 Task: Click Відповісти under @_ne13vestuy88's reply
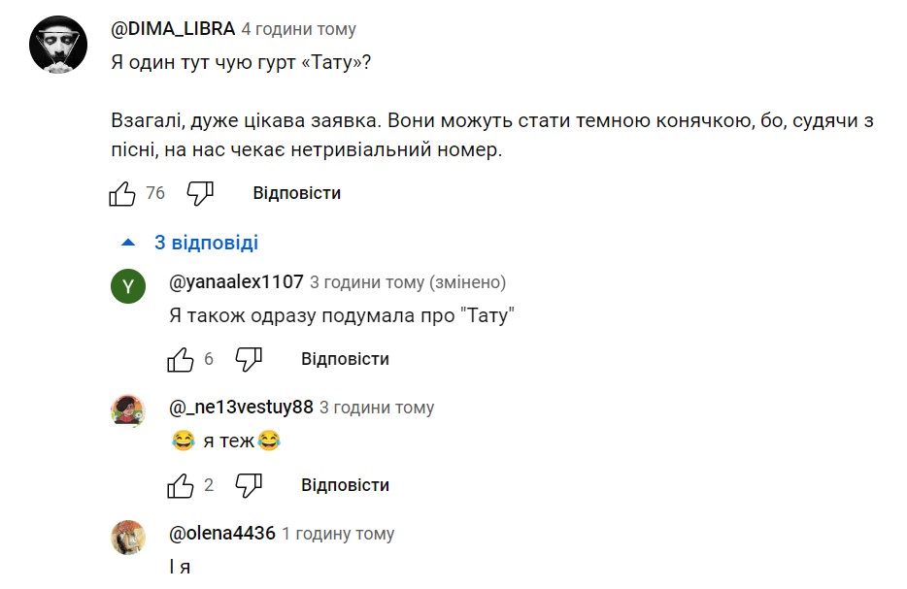[x=345, y=485]
